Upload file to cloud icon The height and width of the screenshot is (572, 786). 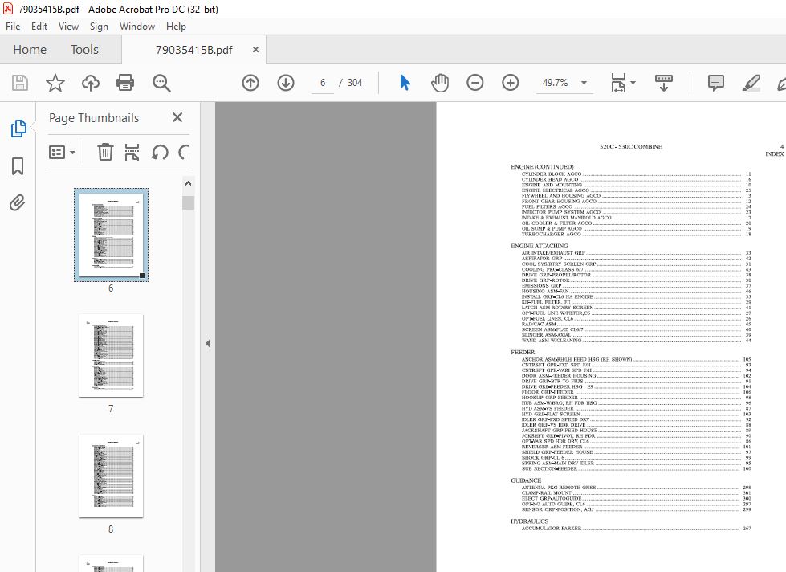90,83
